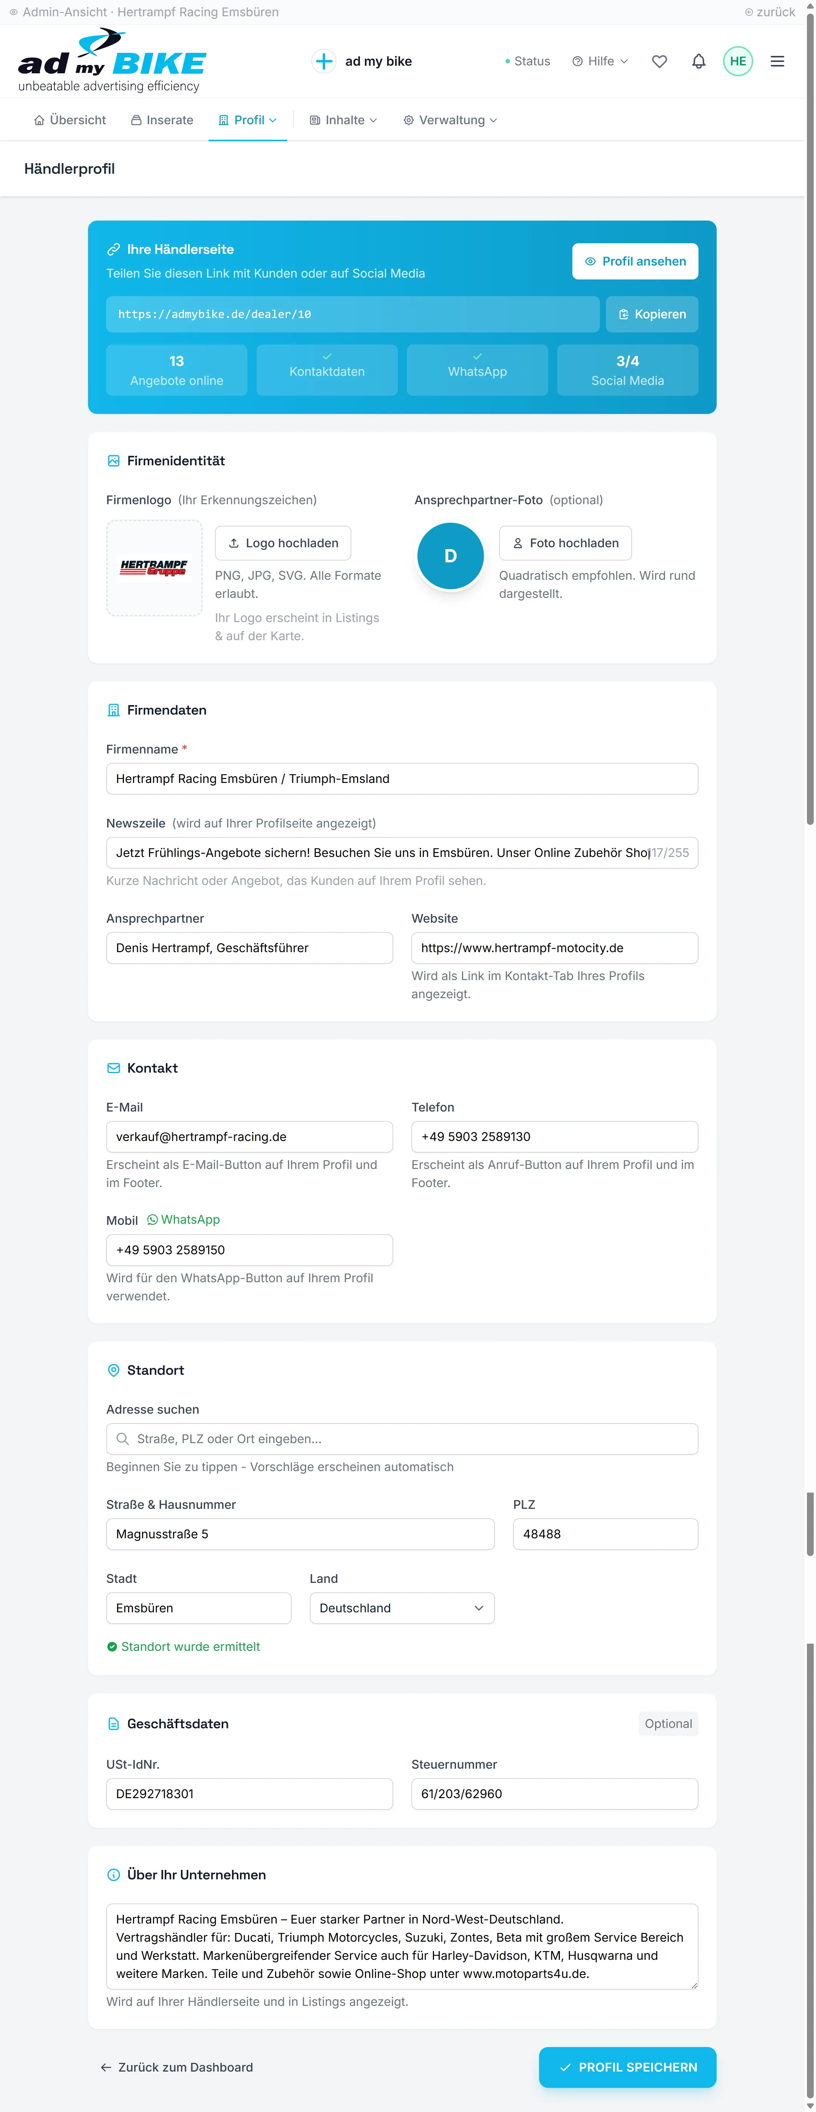816x2112 pixels.
Task: Click the favorites heart icon
Action: 659,61
